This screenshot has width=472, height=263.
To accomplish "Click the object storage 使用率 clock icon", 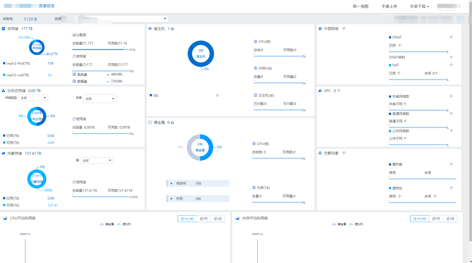I will (x=74, y=182).
